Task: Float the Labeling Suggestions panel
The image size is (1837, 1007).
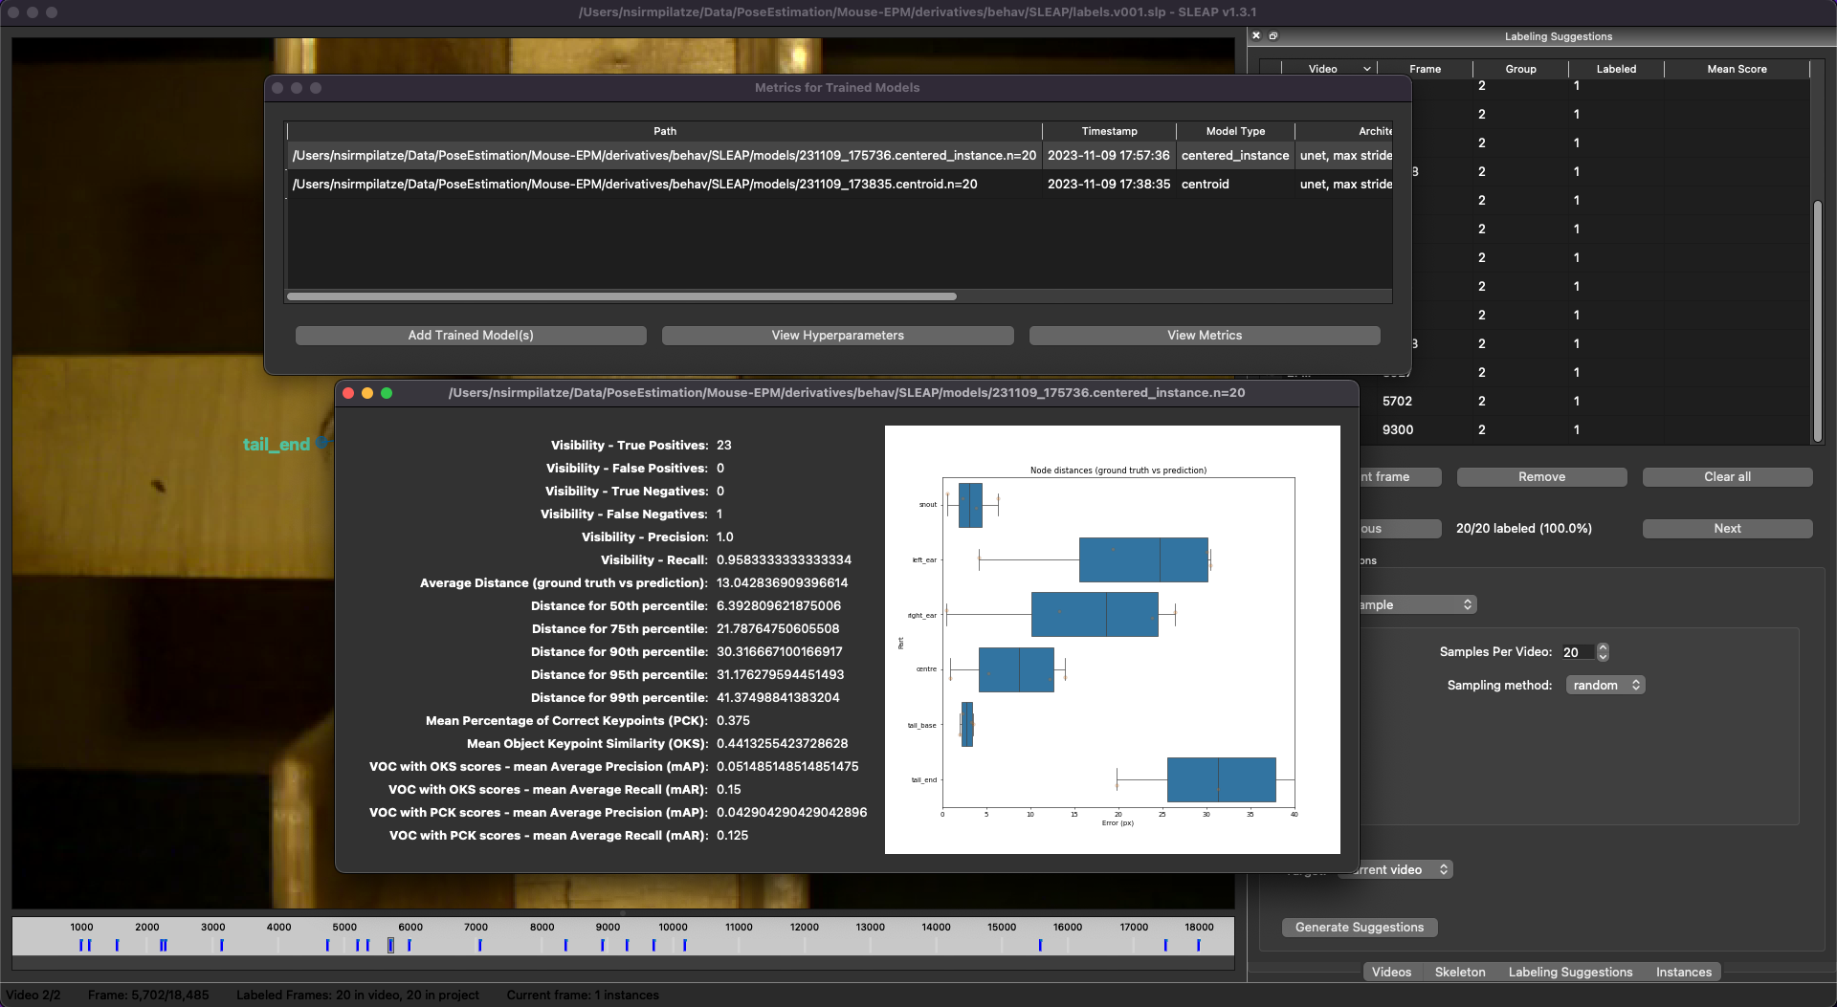Action: tap(1273, 35)
